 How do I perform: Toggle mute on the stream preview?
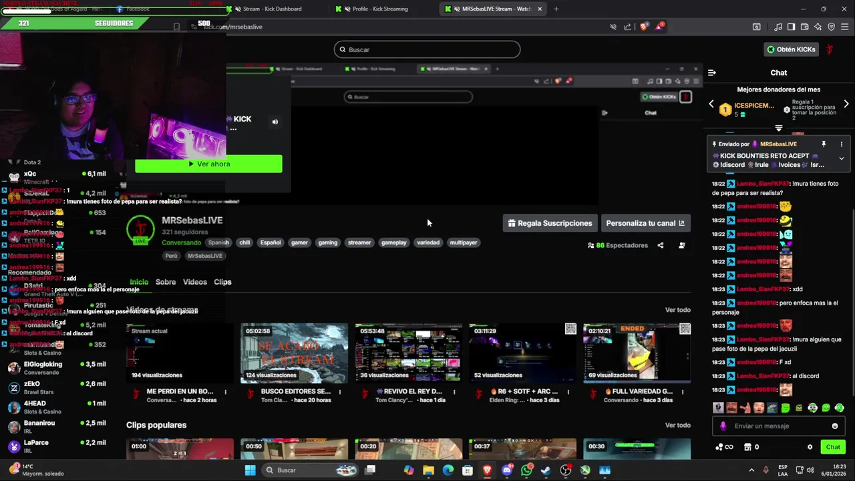pyautogui.click(x=275, y=122)
